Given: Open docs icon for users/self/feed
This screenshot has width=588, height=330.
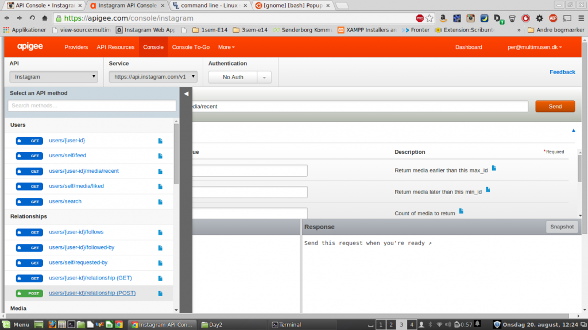Looking at the screenshot, I should (x=160, y=156).
